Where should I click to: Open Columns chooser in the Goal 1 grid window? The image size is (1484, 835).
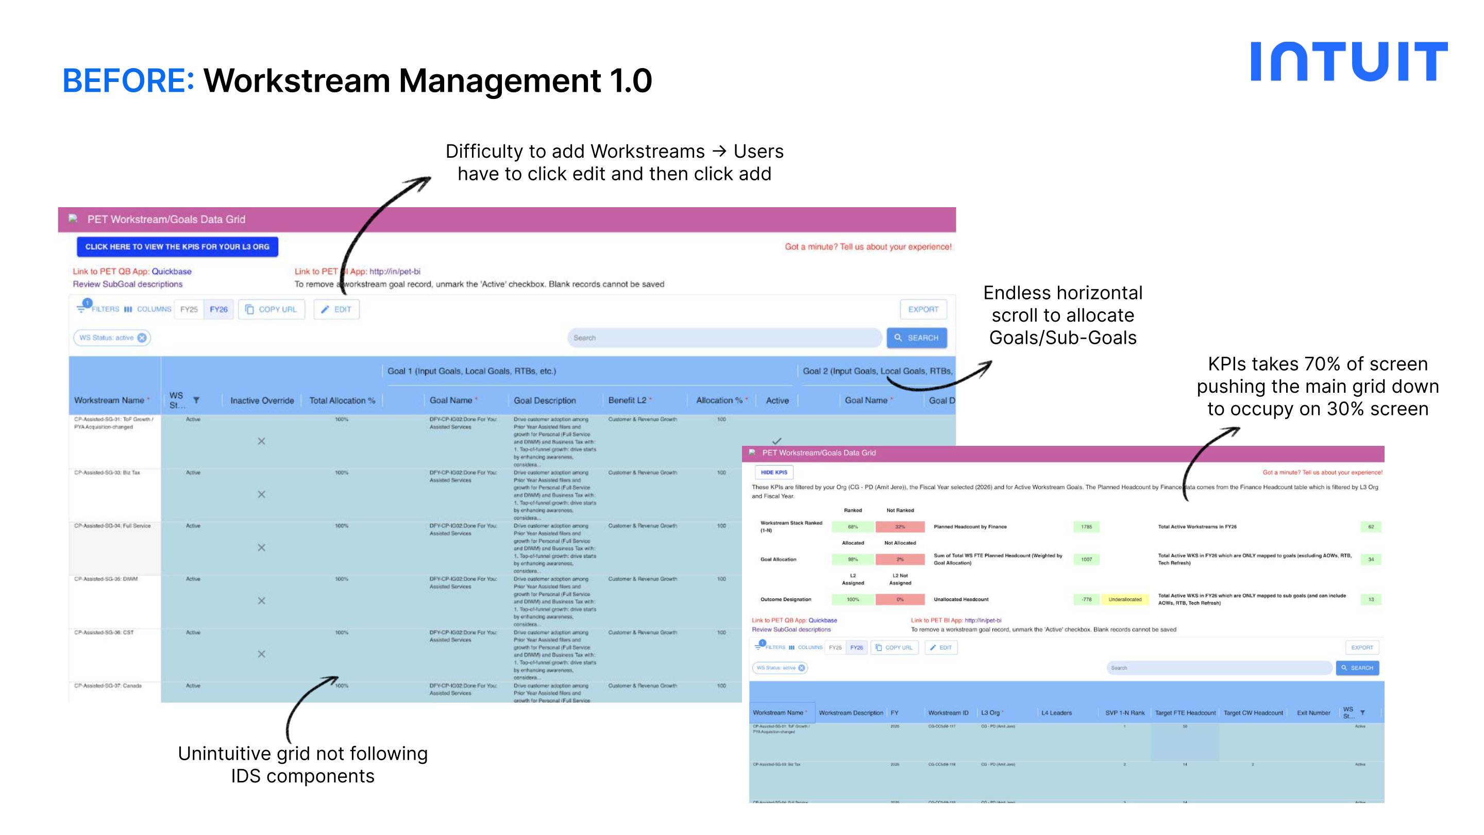coord(148,309)
